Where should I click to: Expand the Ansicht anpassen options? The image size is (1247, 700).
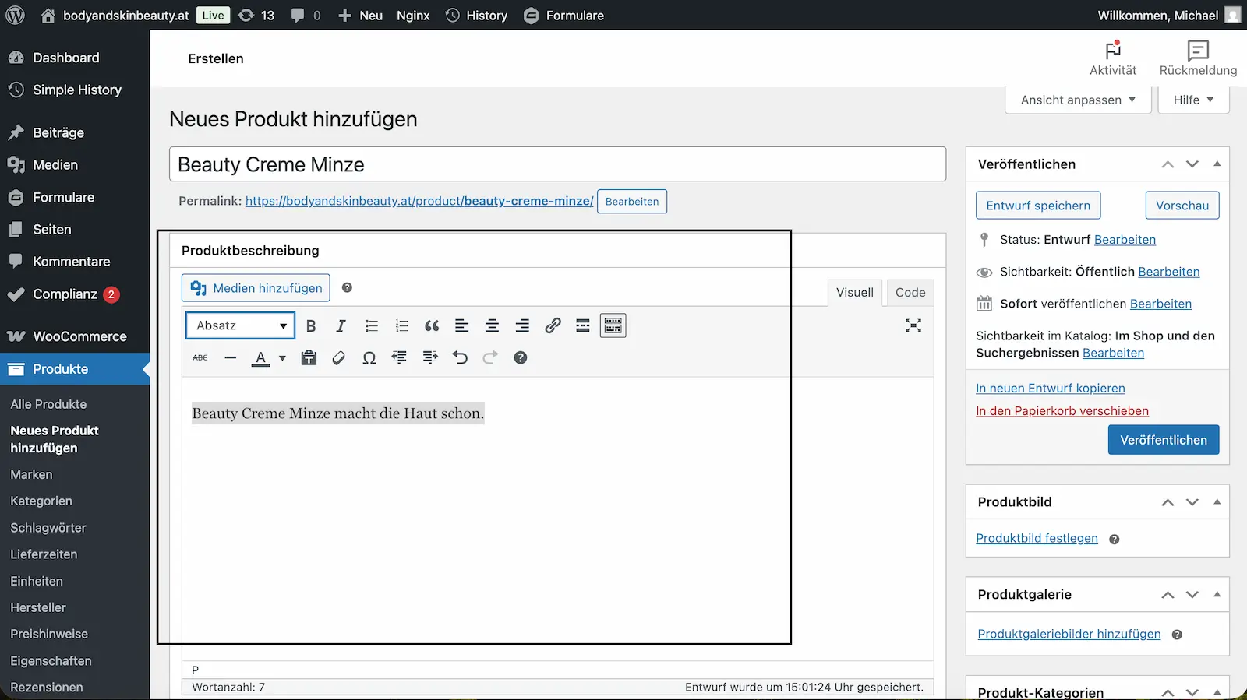(x=1078, y=100)
